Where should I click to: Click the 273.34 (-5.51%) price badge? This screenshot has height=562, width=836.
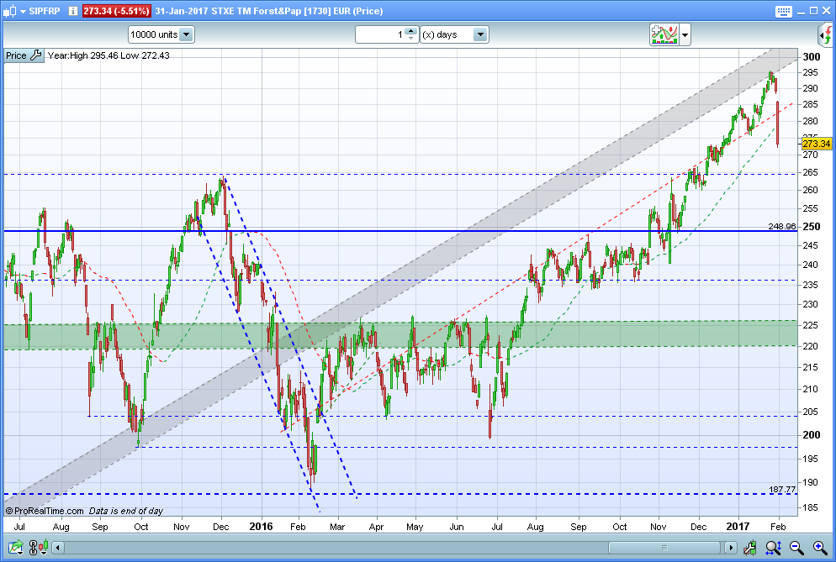[x=116, y=11]
